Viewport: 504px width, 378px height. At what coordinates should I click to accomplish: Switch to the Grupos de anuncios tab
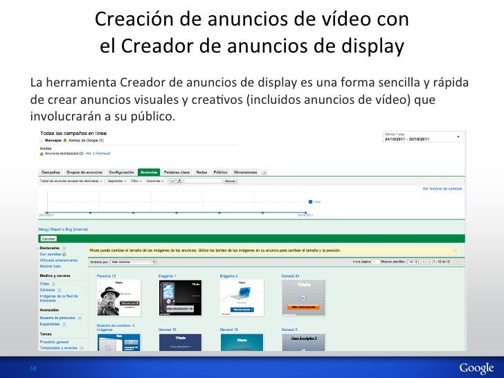pyautogui.click(x=84, y=172)
